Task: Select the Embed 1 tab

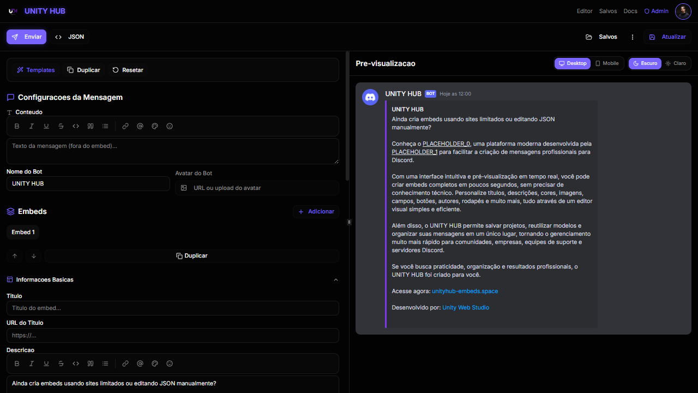Action: pos(23,232)
